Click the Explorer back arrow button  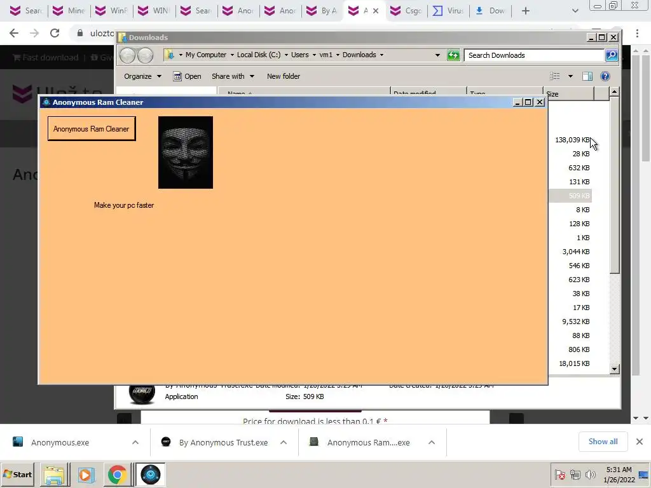click(x=128, y=55)
